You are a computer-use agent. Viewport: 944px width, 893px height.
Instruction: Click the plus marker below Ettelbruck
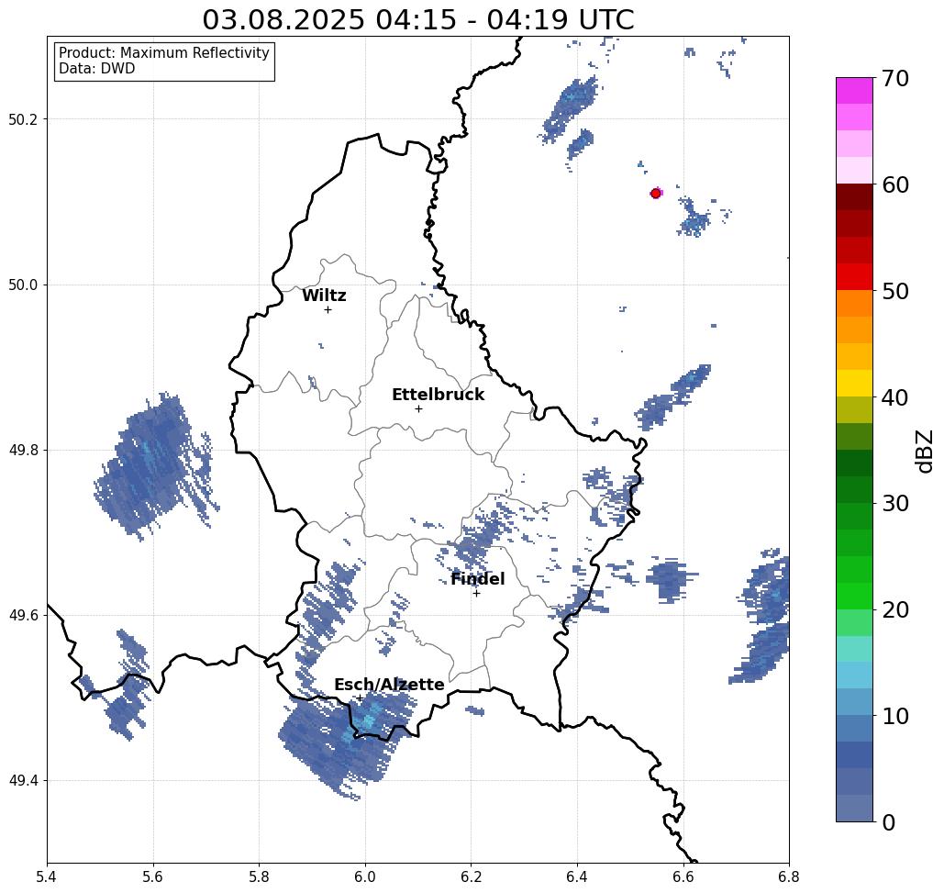419,408
